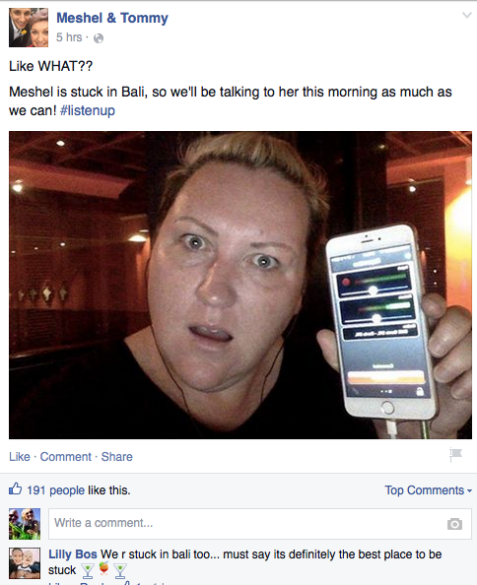Viewport: 477px width, 585px height.
Task: Click the report flag icon
Action: coord(455,454)
